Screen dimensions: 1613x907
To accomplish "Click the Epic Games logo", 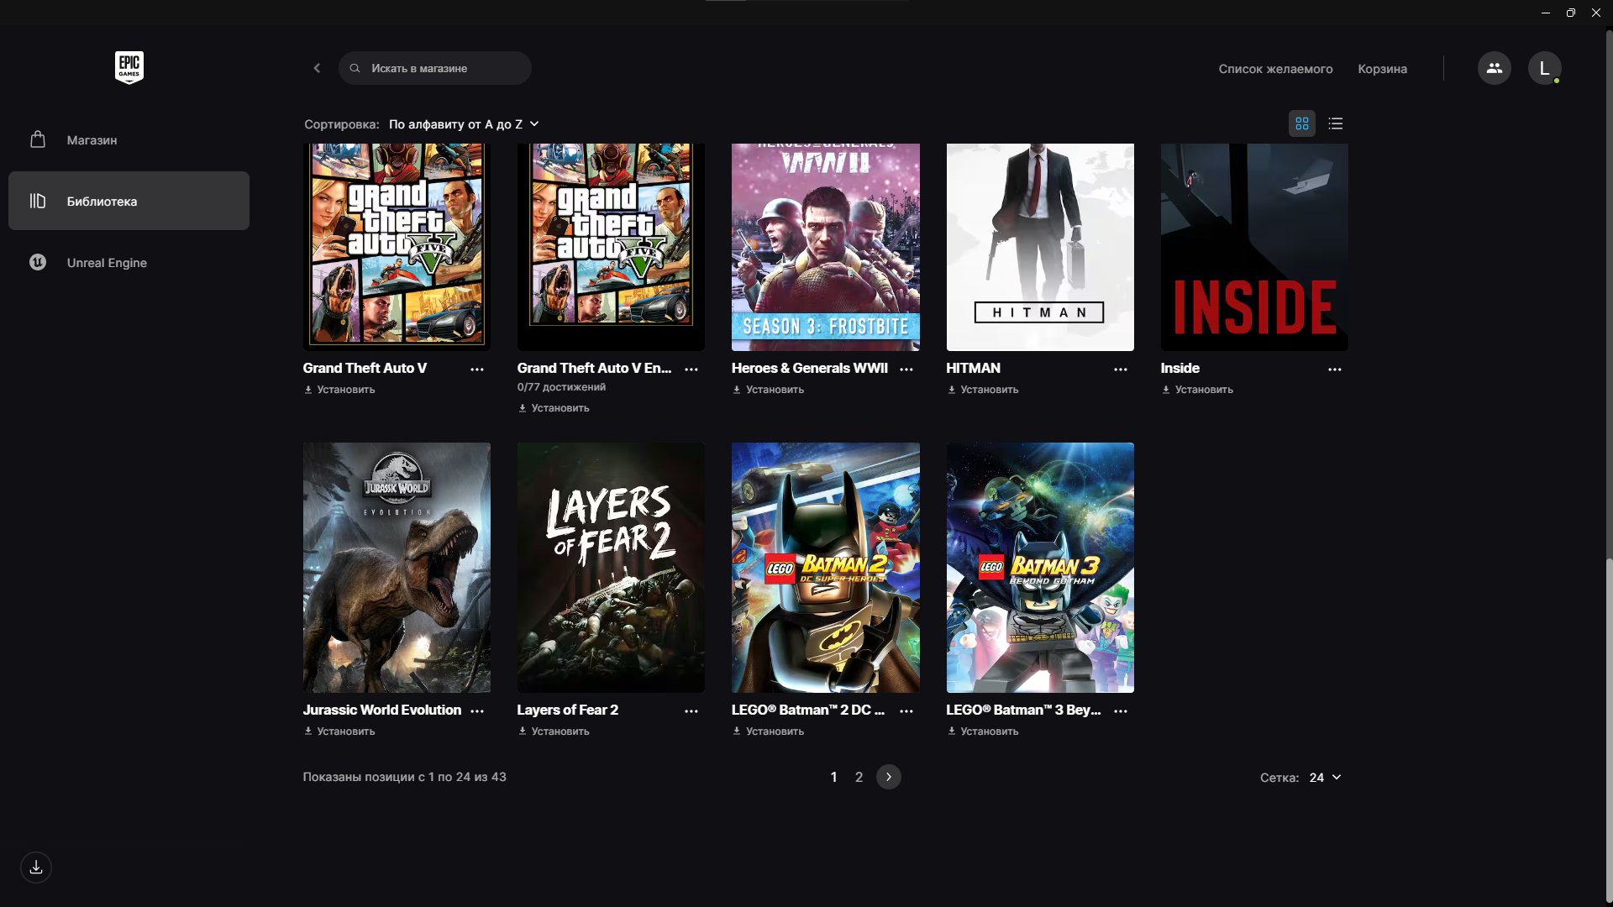I will [129, 67].
